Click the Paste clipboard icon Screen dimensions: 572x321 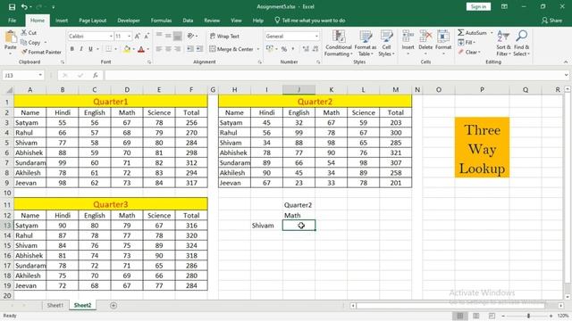(10, 37)
